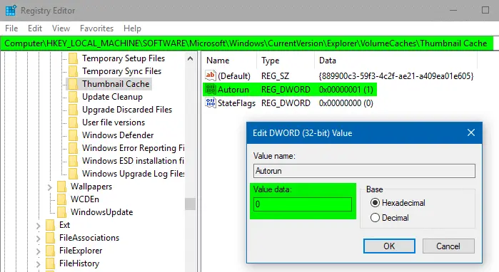Screen dimensions: 499x272
Task: Select the WindowsUpdate key label
Action: (x=101, y=212)
